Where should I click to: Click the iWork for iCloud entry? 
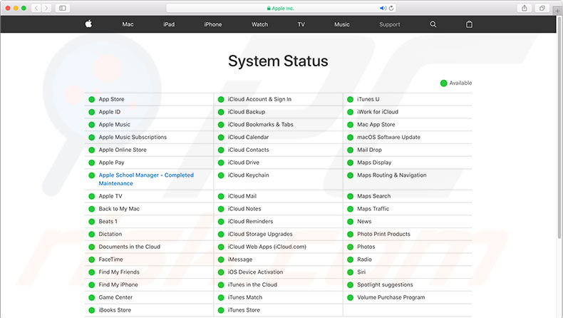tap(378, 112)
